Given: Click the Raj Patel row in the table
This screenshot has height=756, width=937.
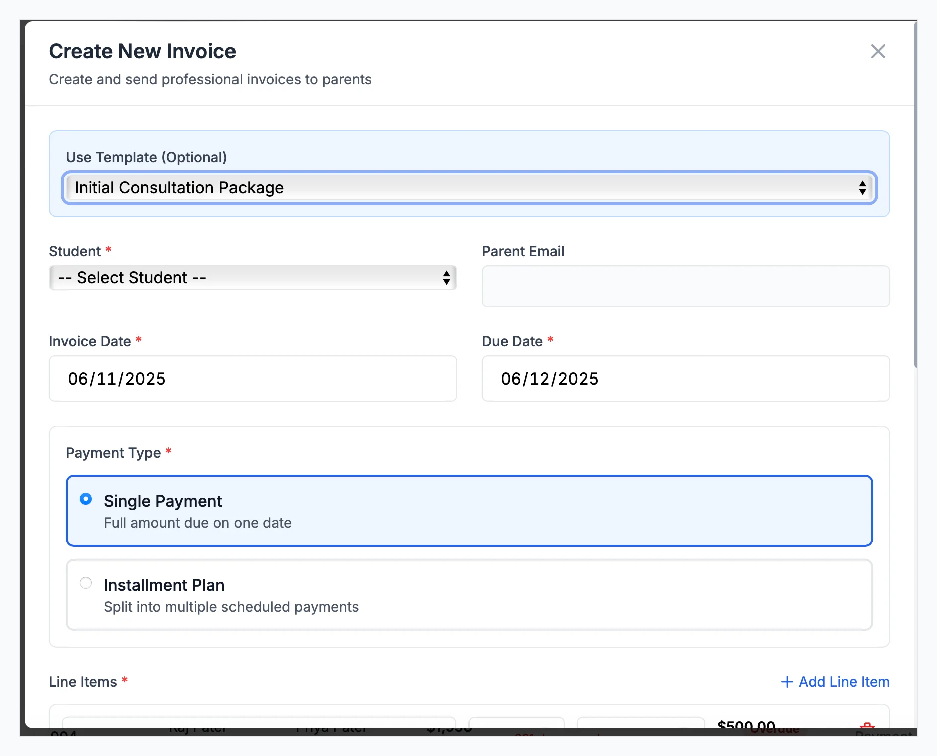Looking at the screenshot, I should (198, 727).
